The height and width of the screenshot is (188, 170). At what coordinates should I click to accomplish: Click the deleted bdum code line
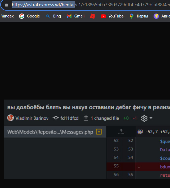pos(165,167)
